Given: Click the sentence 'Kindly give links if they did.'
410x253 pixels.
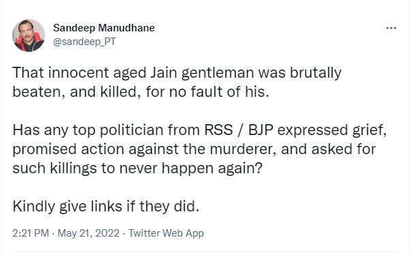Looking at the screenshot, I should (x=106, y=207).
